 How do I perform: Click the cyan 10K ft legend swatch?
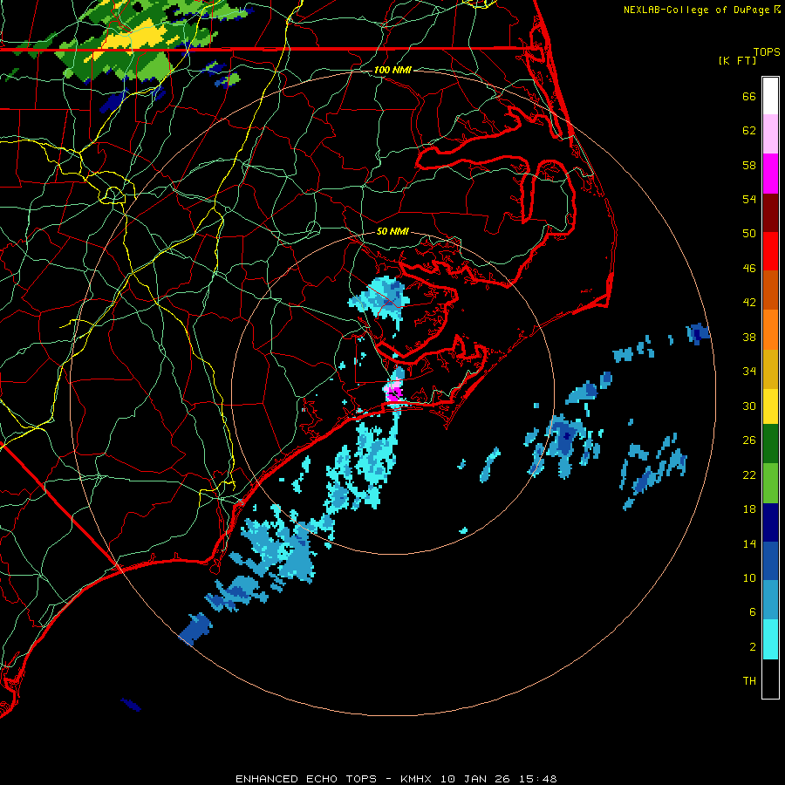tap(770, 639)
